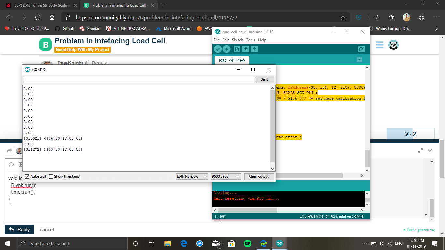Open Serial Monitor via the magnifier icon
Viewport: 445px width, 250px height.
(361, 49)
